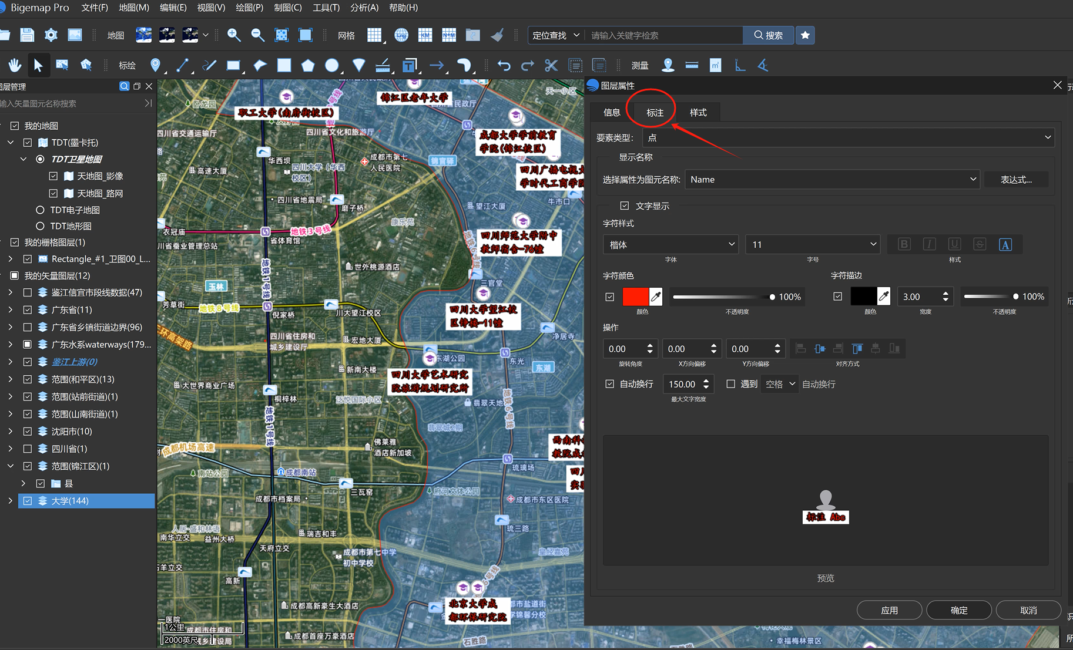
Task: Click the undo arrow icon
Action: [504, 65]
